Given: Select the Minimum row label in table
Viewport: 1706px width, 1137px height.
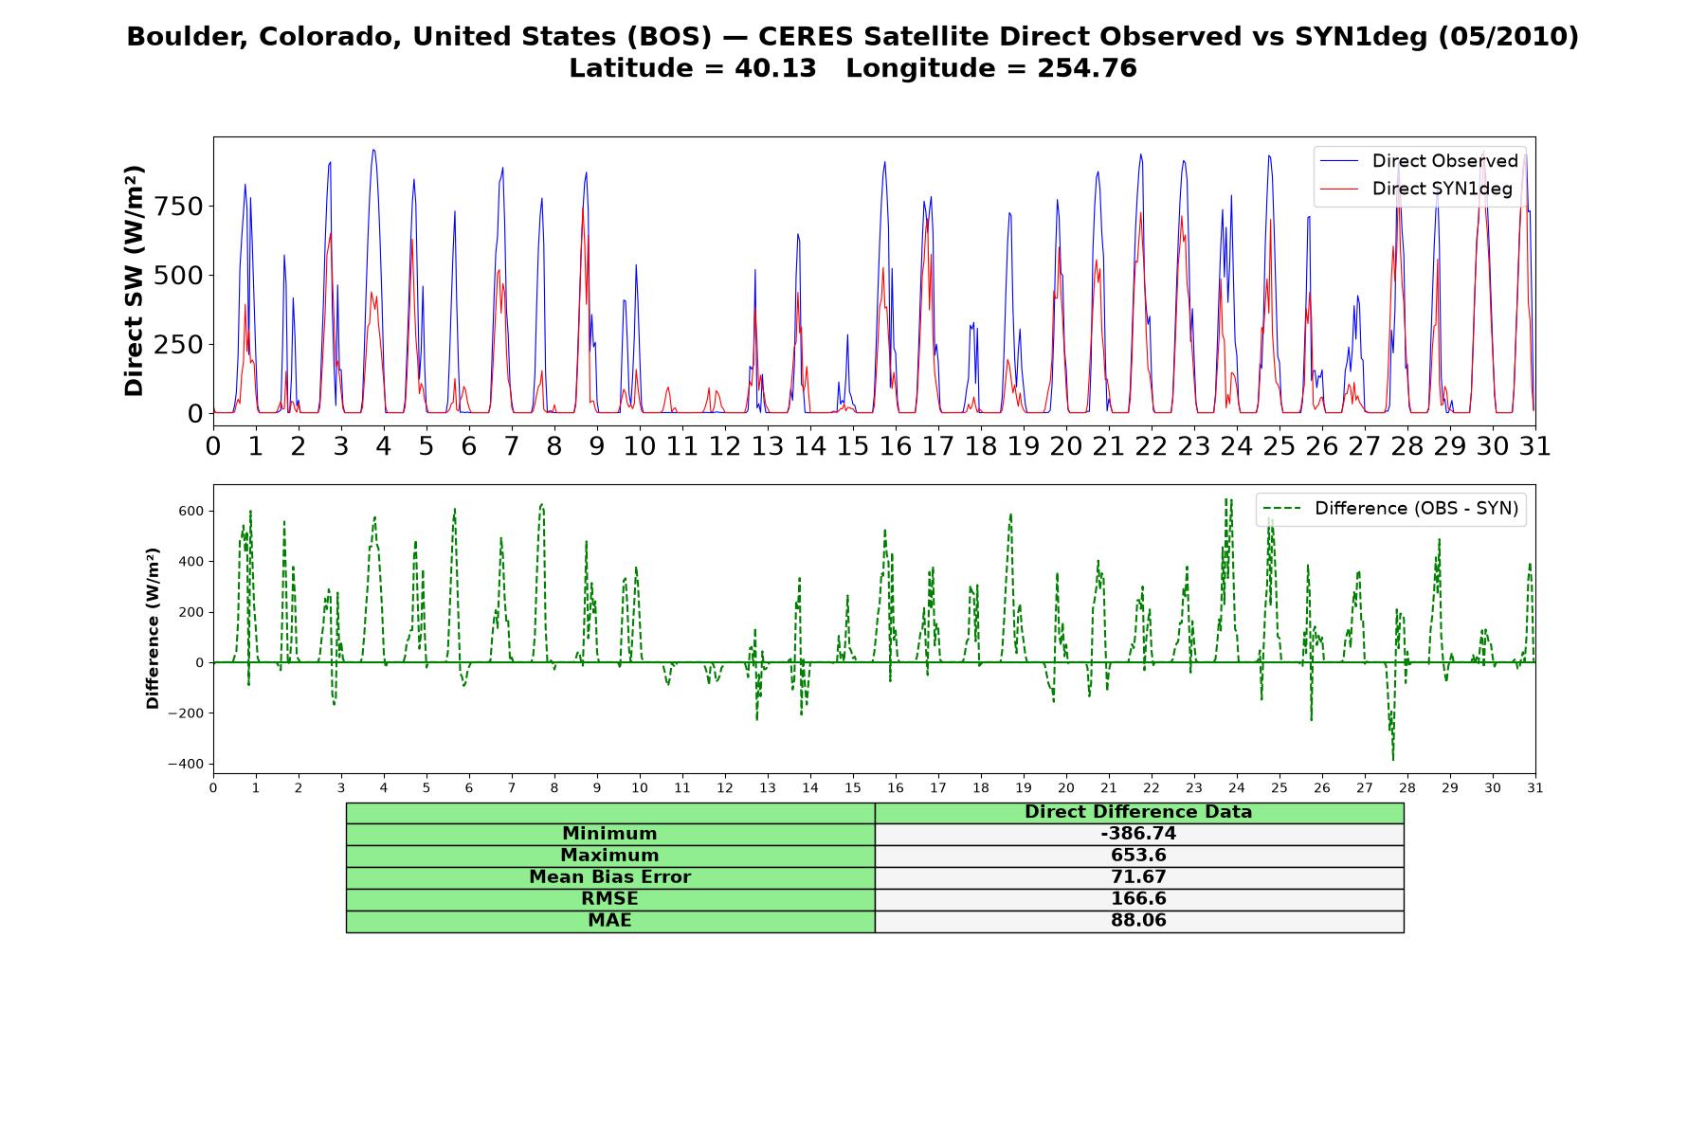Looking at the screenshot, I should (609, 834).
